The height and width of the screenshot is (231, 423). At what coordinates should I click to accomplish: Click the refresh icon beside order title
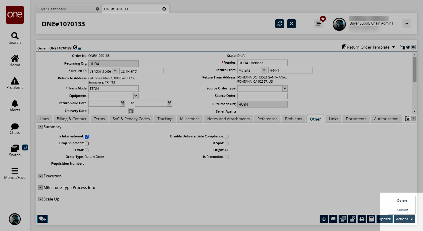(x=280, y=24)
